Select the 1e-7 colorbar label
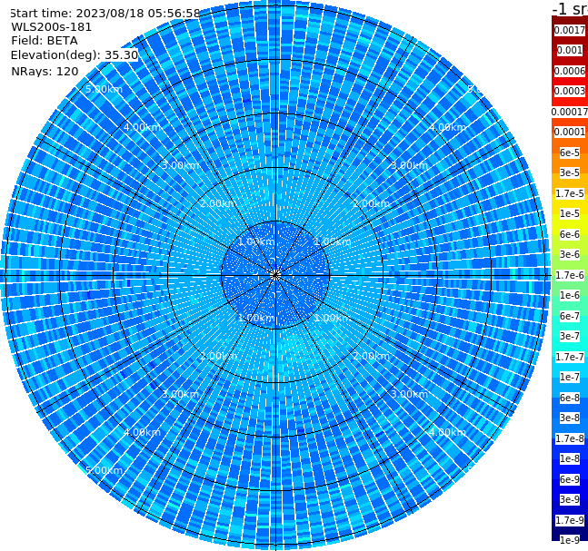588x551 pixels. [570, 377]
